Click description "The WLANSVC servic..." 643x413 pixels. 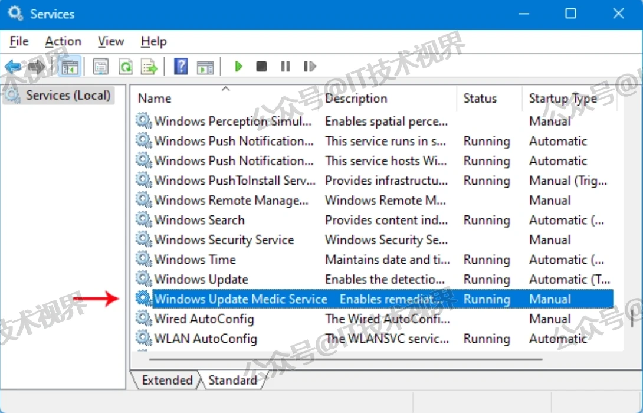[387, 338]
